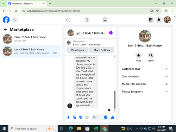Open Excel from taskbar
The width and height of the screenshot is (176, 132).
point(96,129)
